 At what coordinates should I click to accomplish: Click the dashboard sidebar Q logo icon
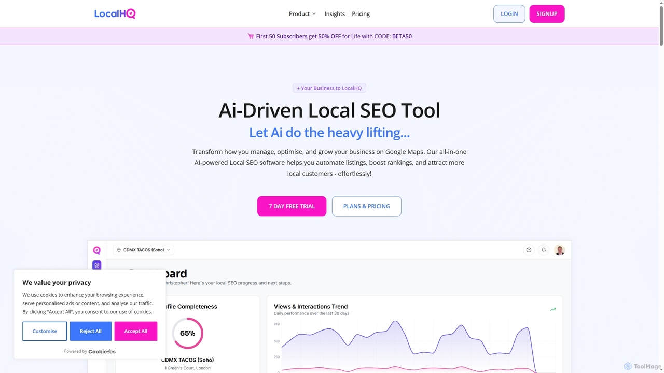(97, 250)
